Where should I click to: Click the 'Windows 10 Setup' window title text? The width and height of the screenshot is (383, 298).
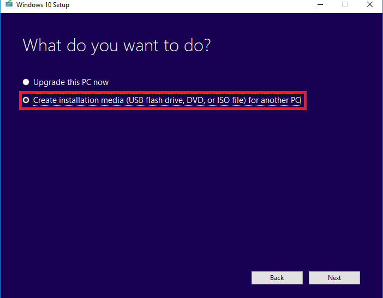(43, 5)
